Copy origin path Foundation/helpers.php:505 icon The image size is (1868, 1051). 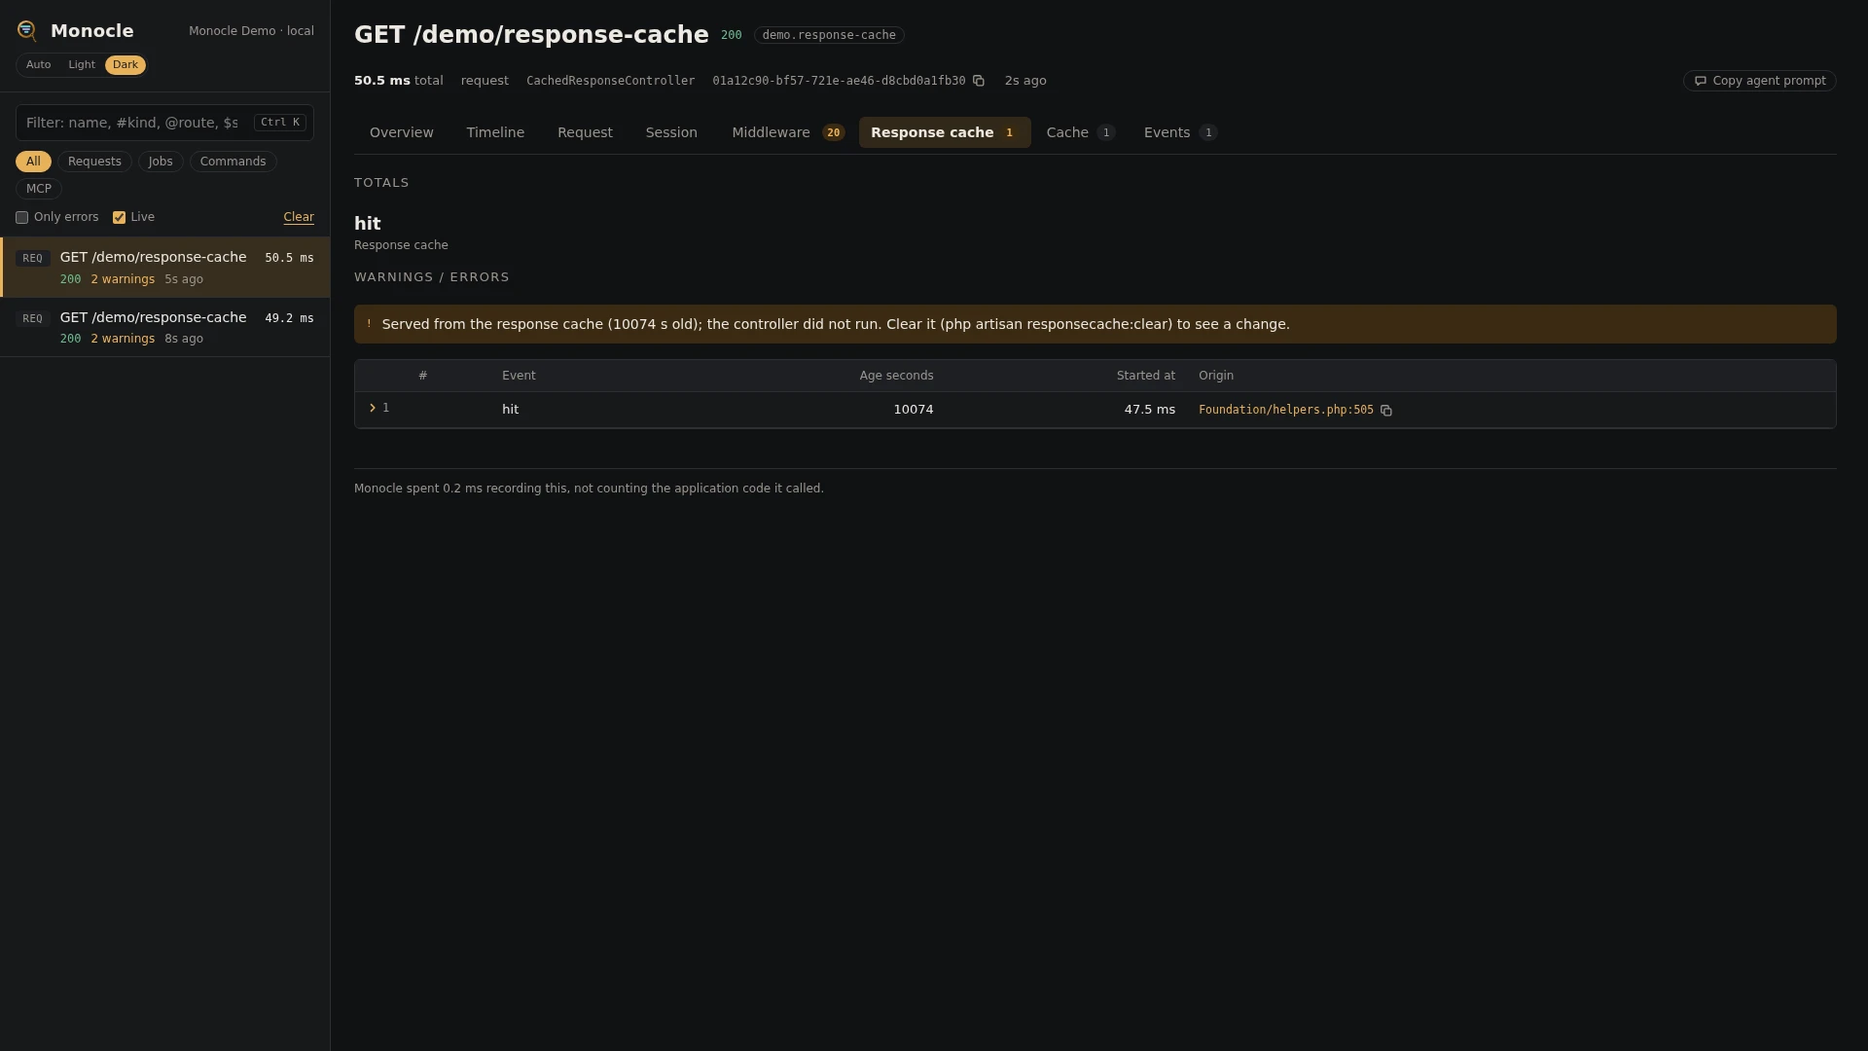click(x=1386, y=411)
